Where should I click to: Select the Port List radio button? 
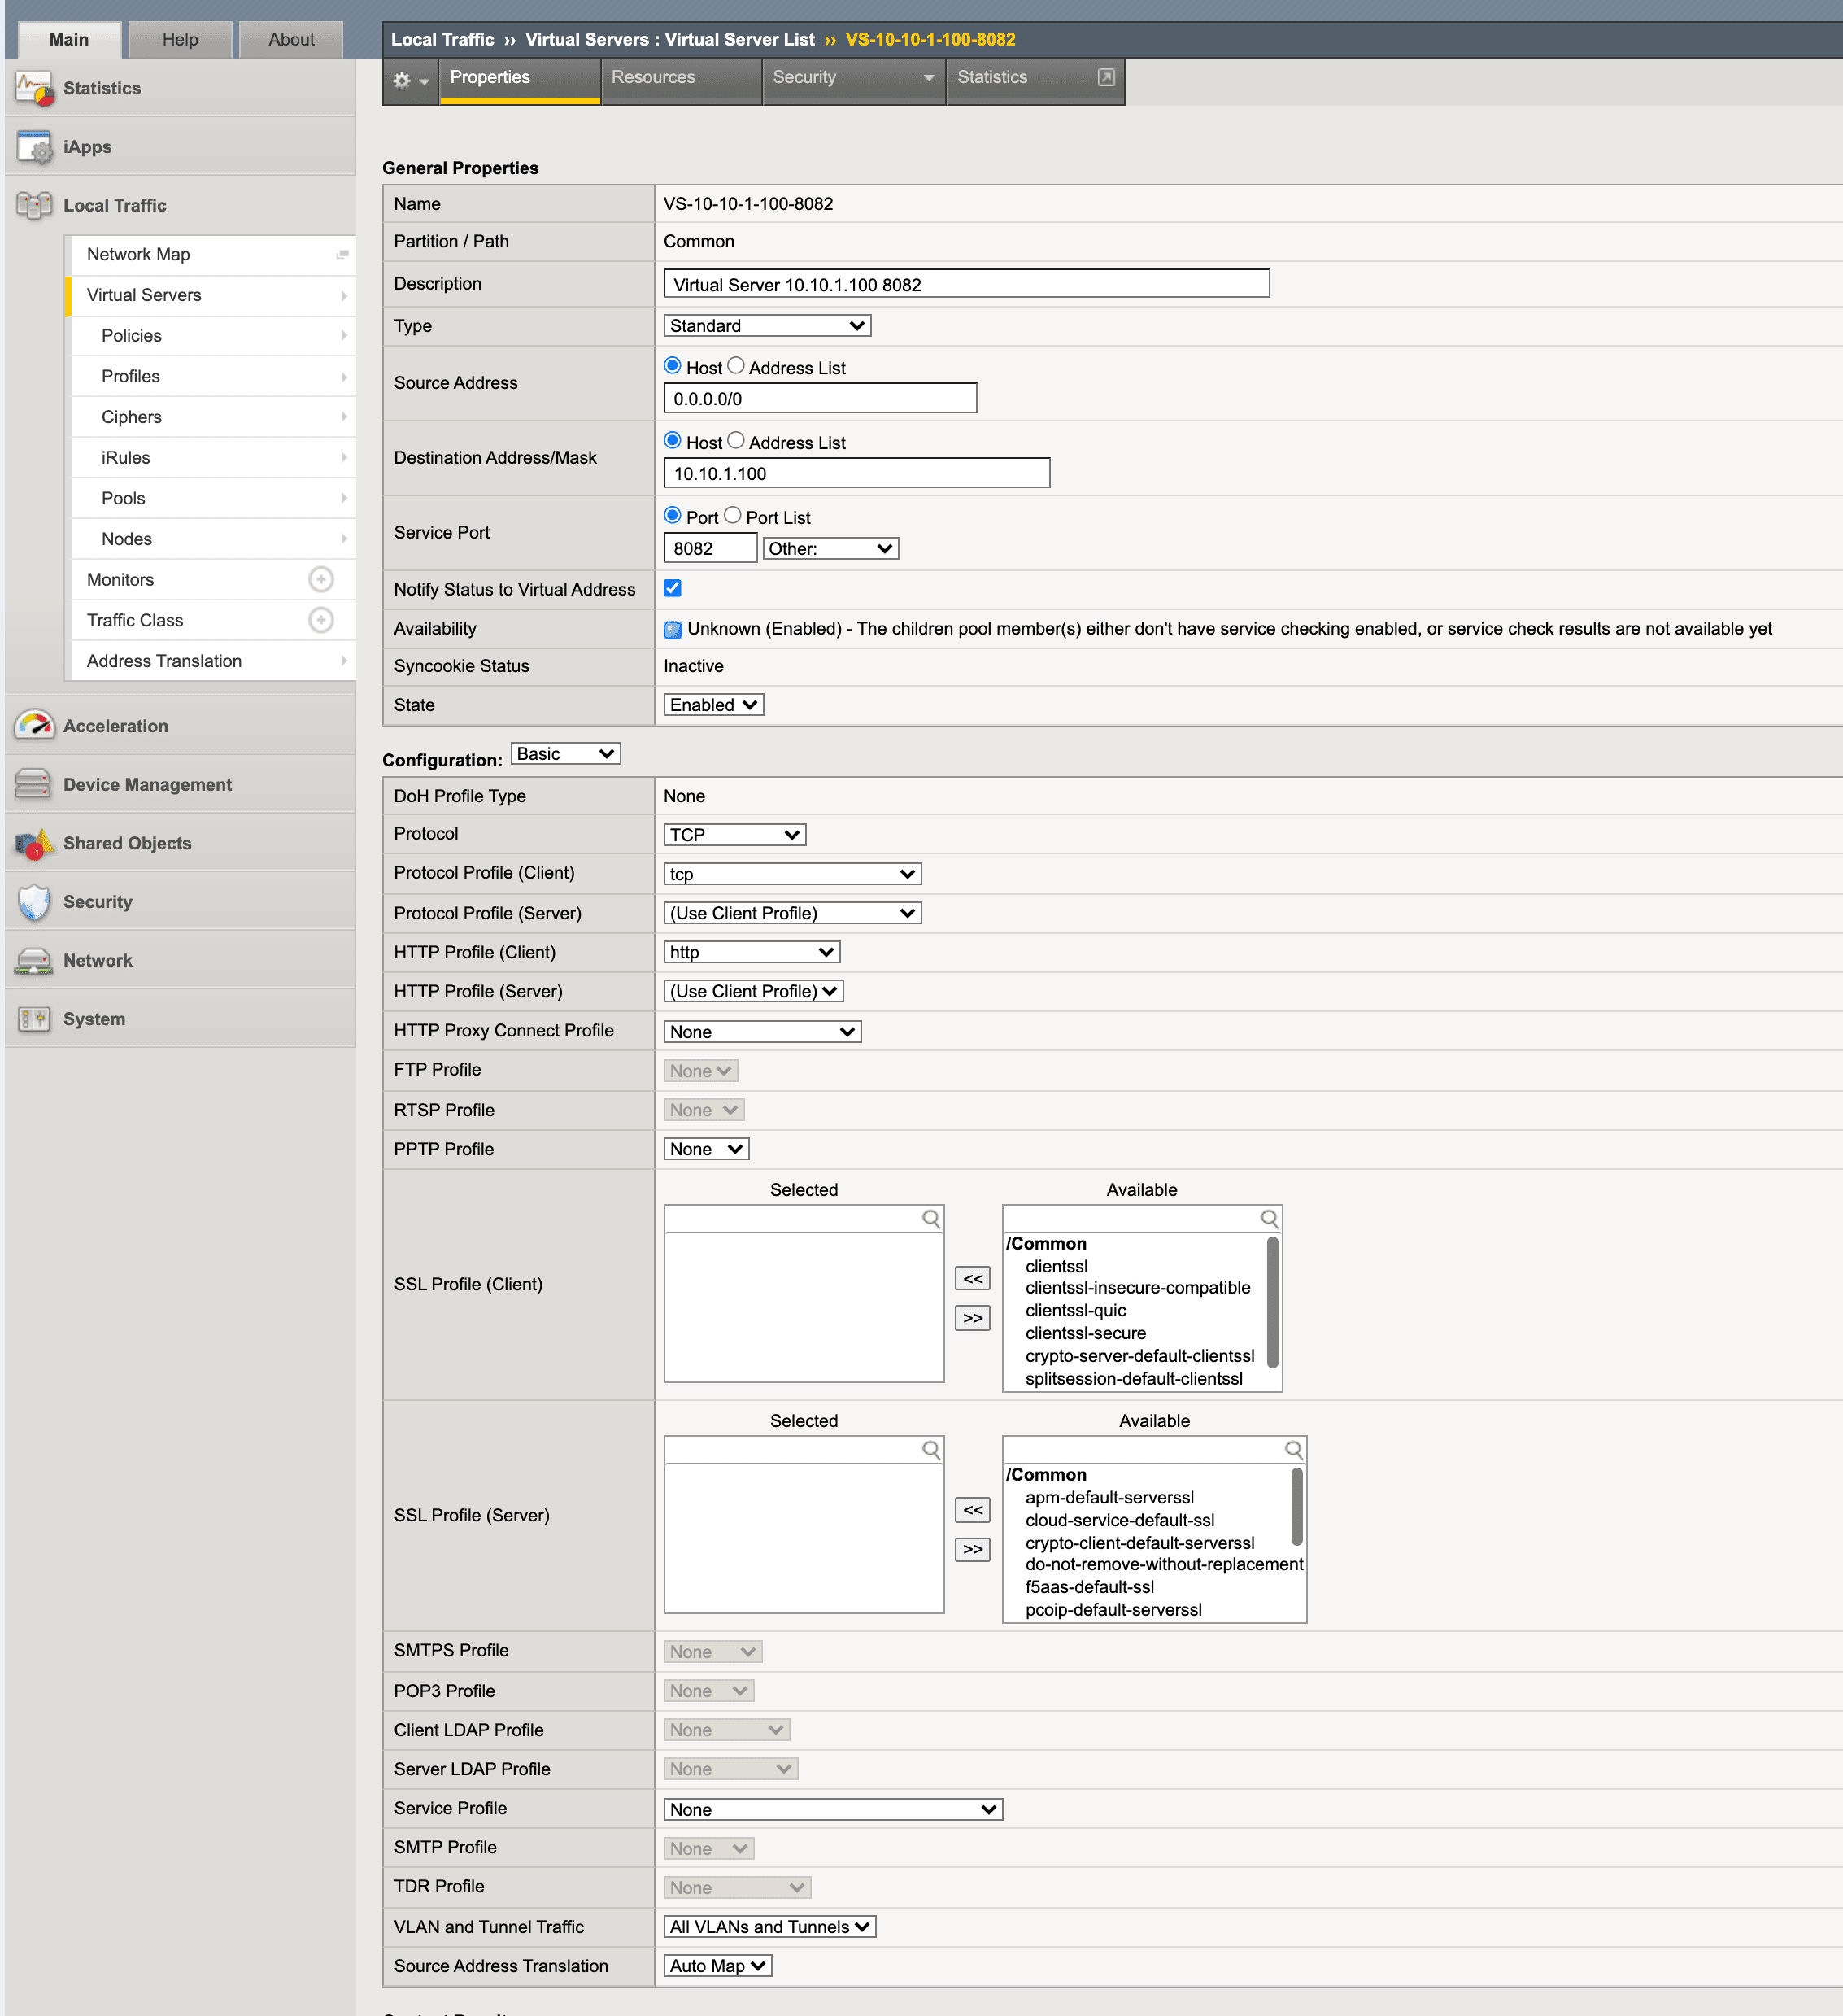coord(733,516)
